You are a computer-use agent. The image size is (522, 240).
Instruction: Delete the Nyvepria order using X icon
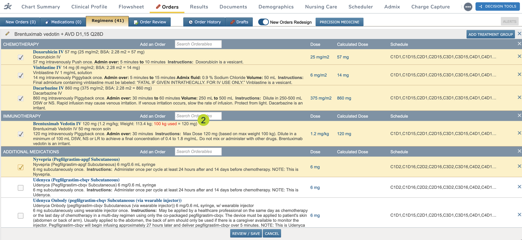point(519,166)
